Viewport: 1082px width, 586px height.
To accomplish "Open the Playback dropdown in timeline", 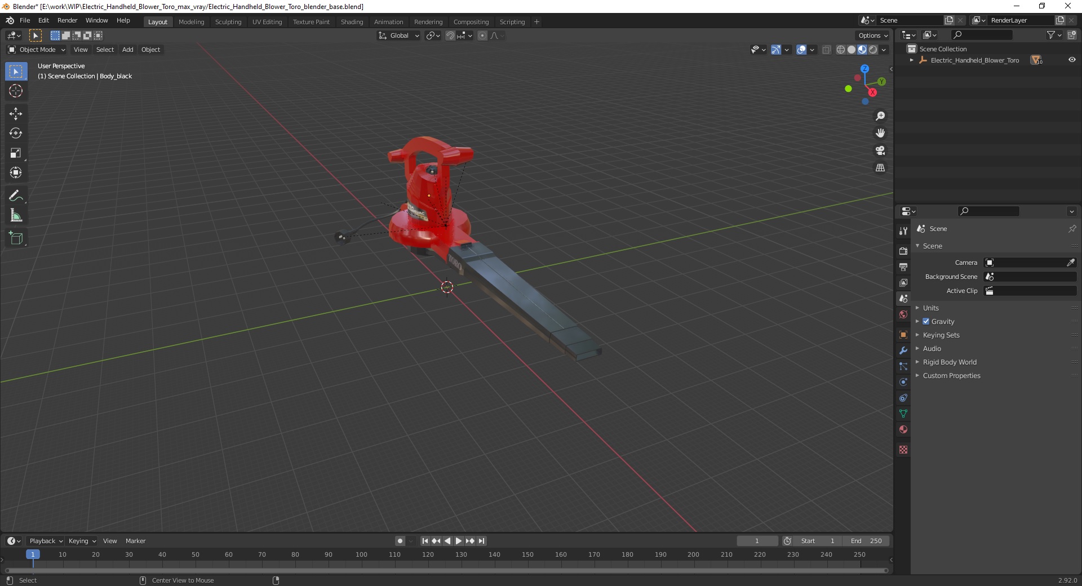I will pos(46,541).
